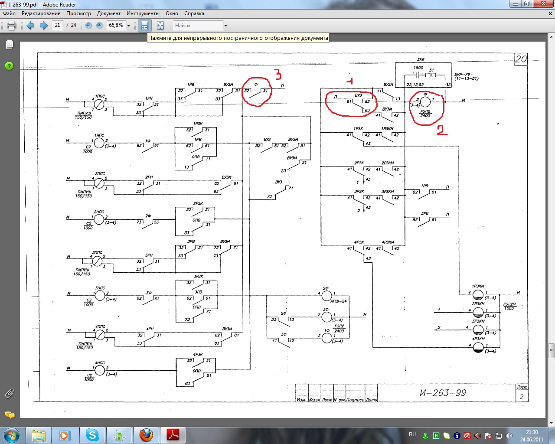Open Firefox from the Windows taskbar
The width and height of the screenshot is (555, 444).
146,435
